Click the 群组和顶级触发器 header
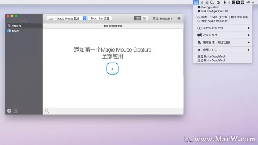 point(113,26)
